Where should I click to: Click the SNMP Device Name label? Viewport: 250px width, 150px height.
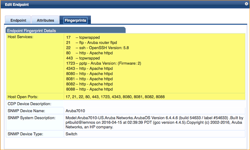pos(26,111)
